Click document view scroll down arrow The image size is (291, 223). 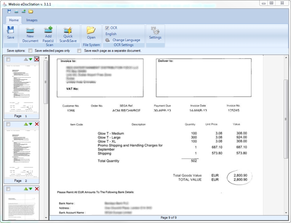(286, 213)
